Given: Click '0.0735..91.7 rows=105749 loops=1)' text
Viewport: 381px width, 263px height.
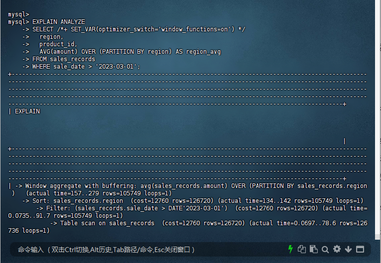Looking at the screenshot, I should (x=65, y=216).
